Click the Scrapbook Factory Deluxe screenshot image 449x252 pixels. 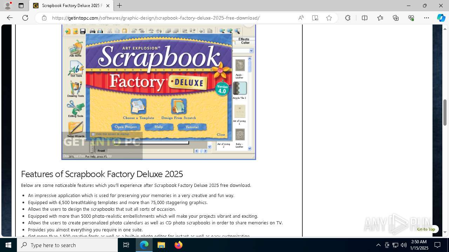(x=159, y=92)
